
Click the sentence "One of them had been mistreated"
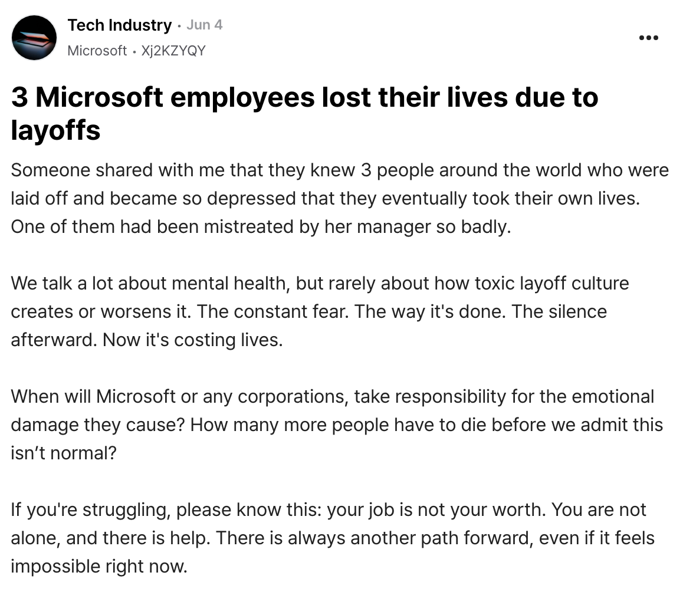[x=260, y=227]
